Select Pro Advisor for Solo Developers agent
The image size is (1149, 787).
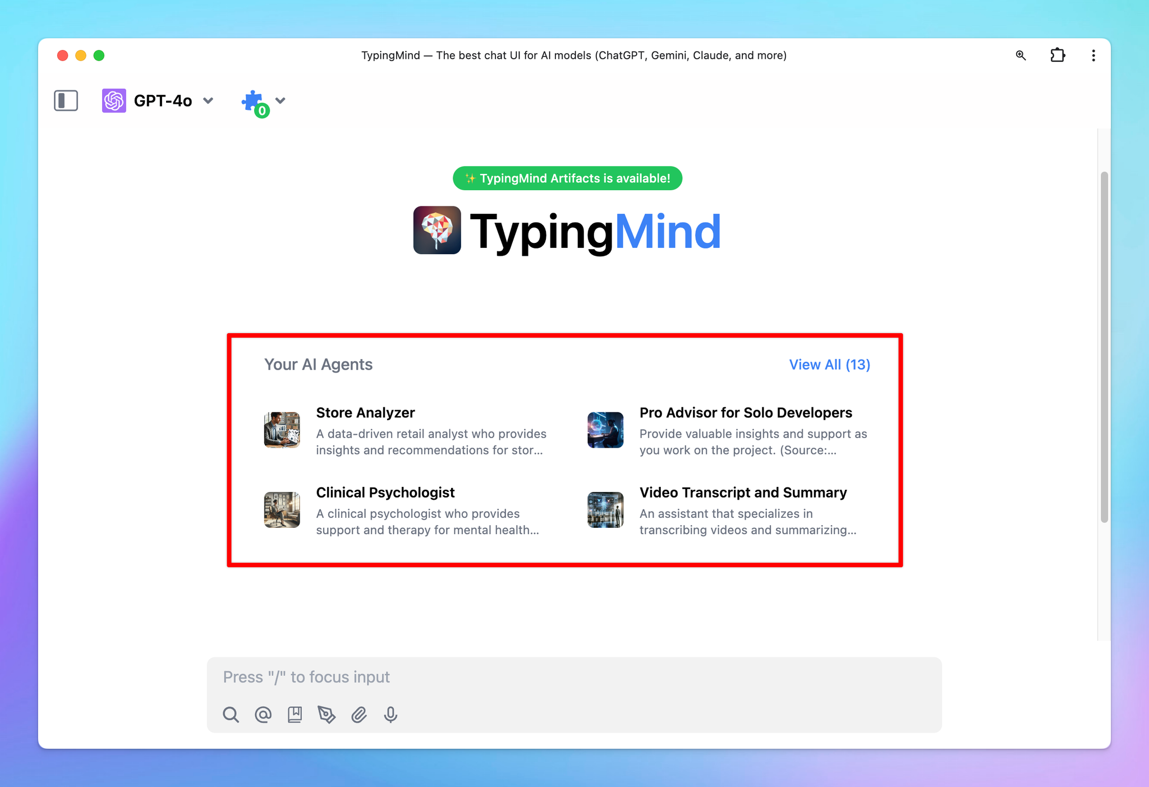click(x=746, y=413)
